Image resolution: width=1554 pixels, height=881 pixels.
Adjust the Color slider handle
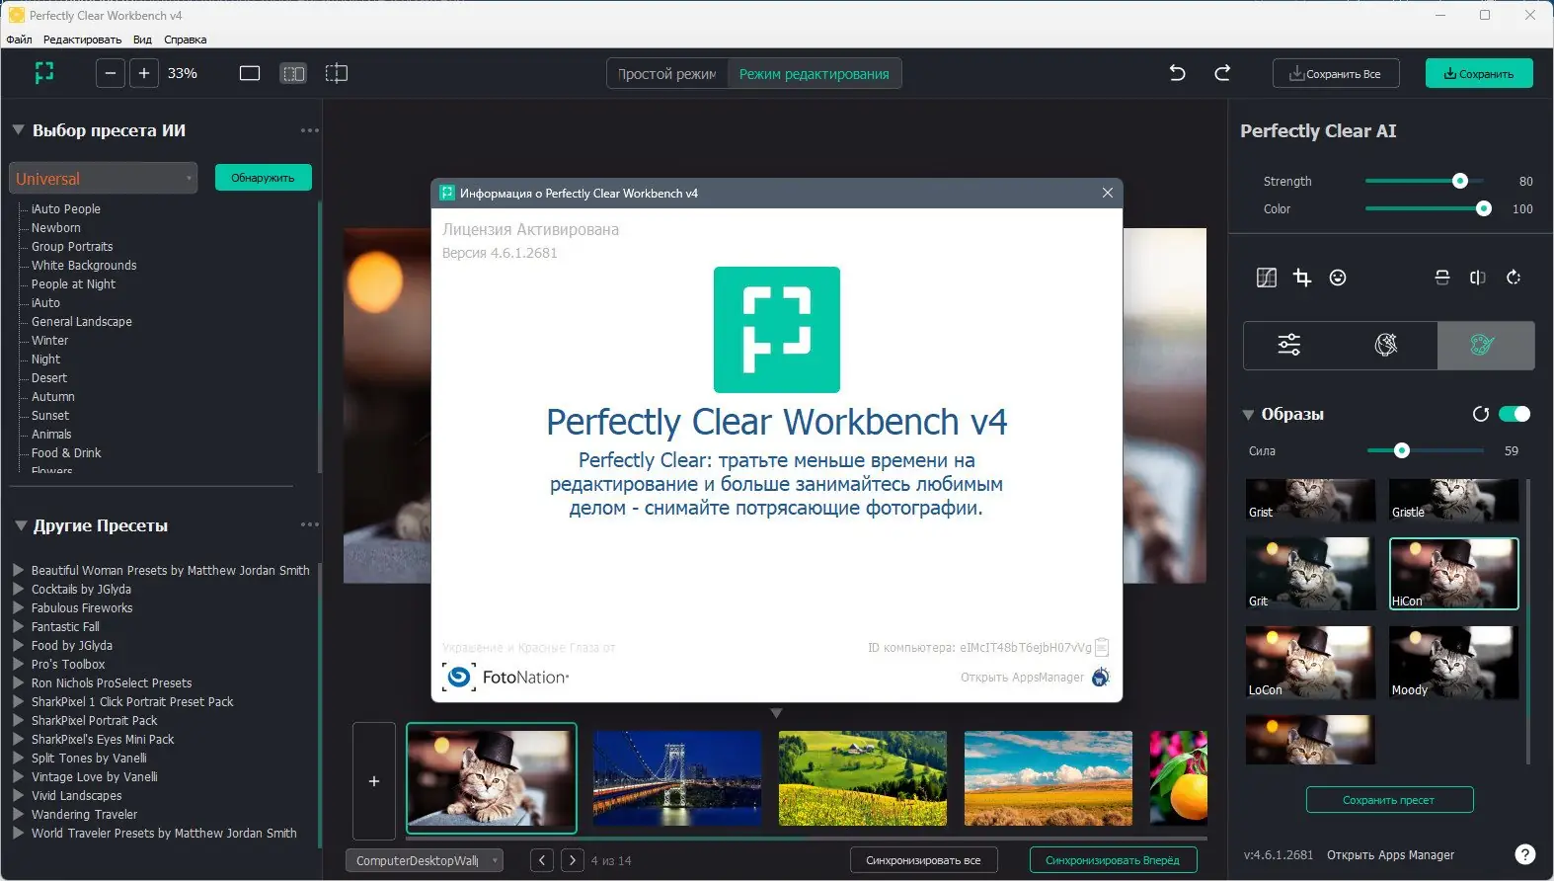(1483, 208)
